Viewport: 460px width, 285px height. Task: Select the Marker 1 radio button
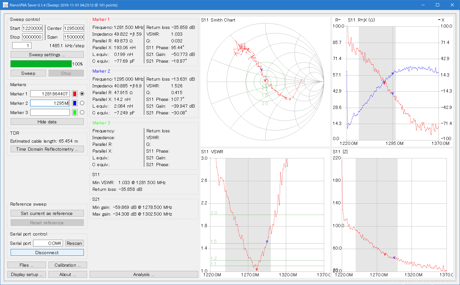coord(82,94)
